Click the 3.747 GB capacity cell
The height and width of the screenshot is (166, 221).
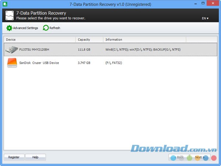[84, 63]
